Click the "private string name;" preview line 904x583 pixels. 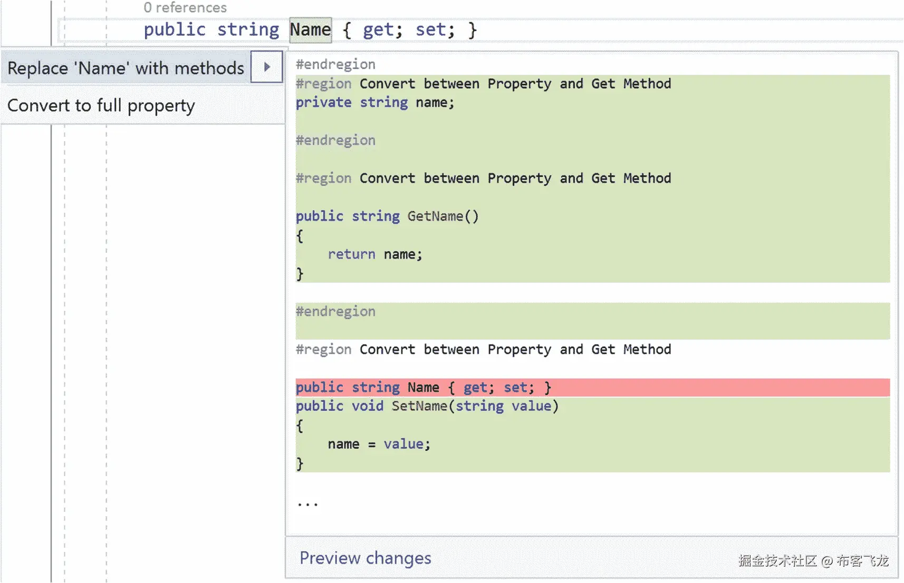click(x=374, y=102)
